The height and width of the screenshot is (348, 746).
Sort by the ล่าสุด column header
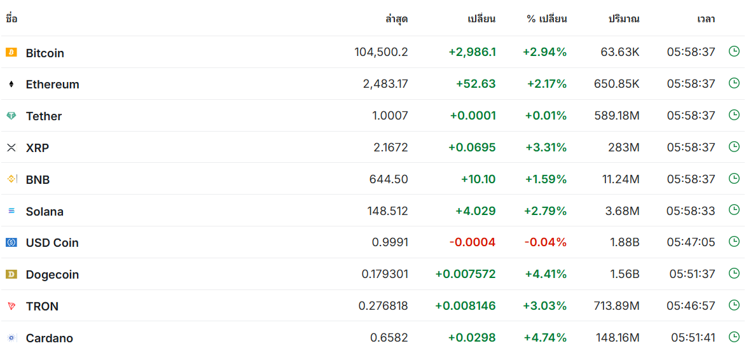(396, 20)
